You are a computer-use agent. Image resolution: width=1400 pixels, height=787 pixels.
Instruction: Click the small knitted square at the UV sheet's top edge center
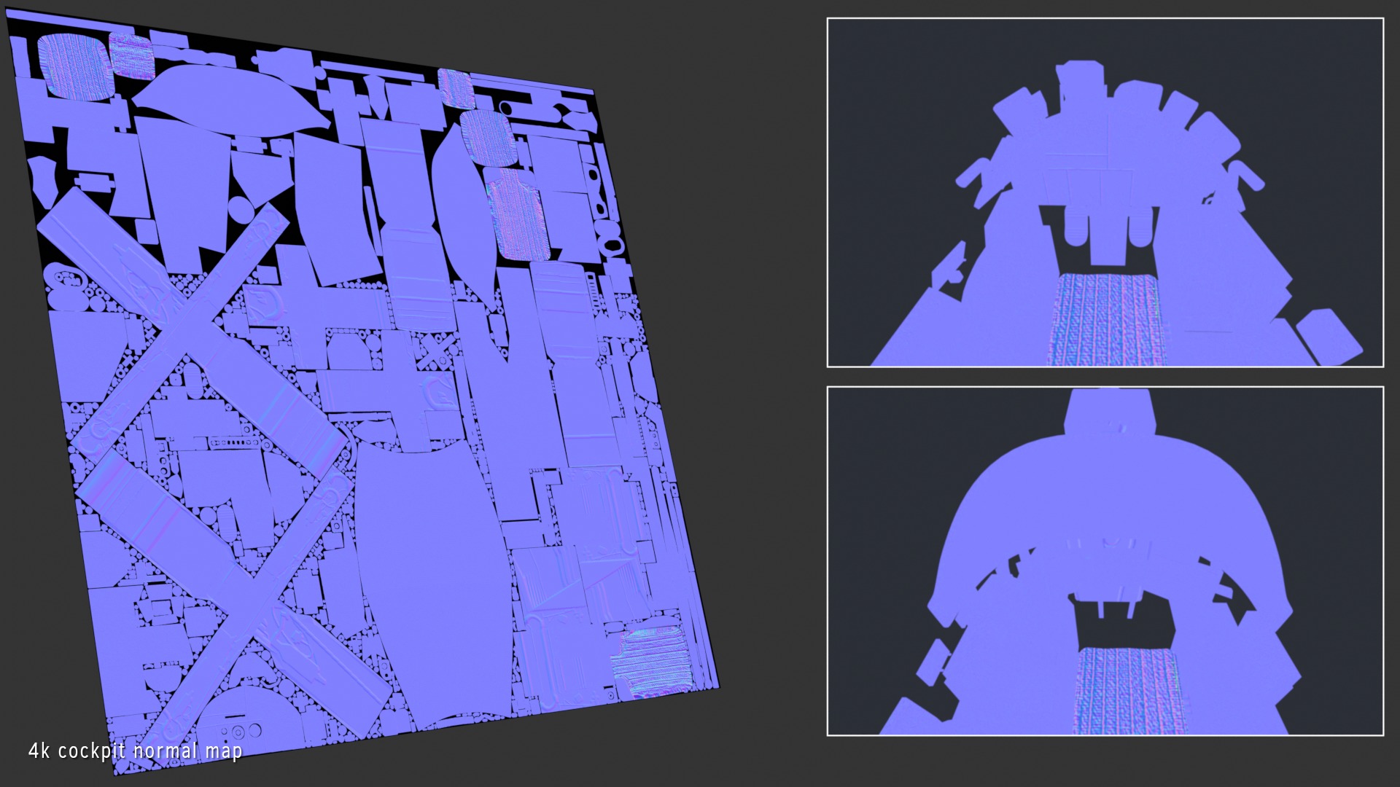(x=456, y=90)
